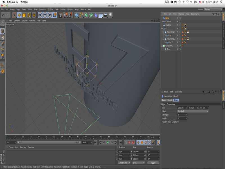Expand or collapse the F1 tree node
This screenshot has width=225, height=169.
[162, 28]
